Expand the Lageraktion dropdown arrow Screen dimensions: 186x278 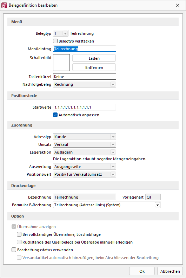click(x=113, y=152)
